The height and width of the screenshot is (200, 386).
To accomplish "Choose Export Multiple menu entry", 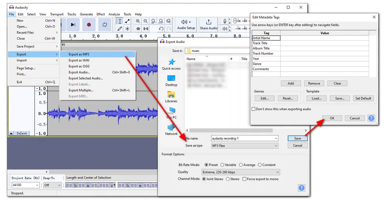I will (x=98, y=90).
